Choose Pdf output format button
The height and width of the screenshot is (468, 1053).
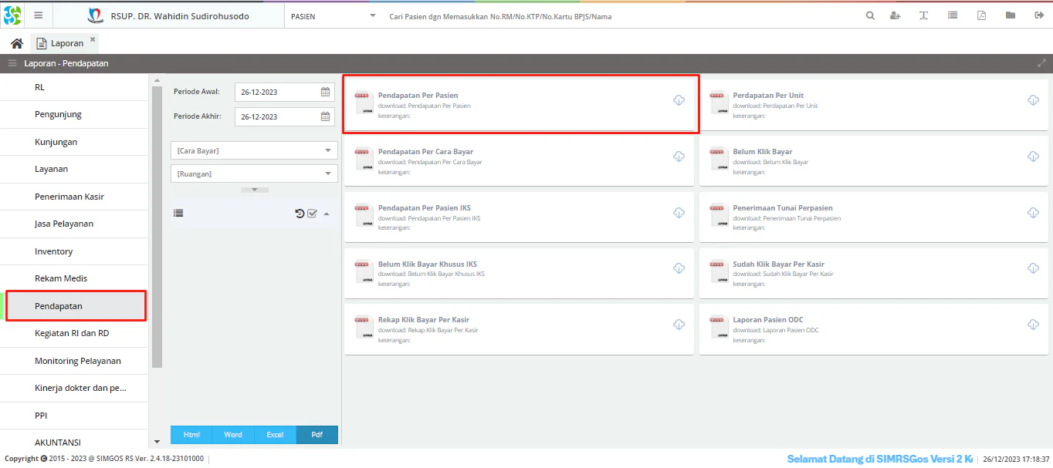click(x=317, y=435)
